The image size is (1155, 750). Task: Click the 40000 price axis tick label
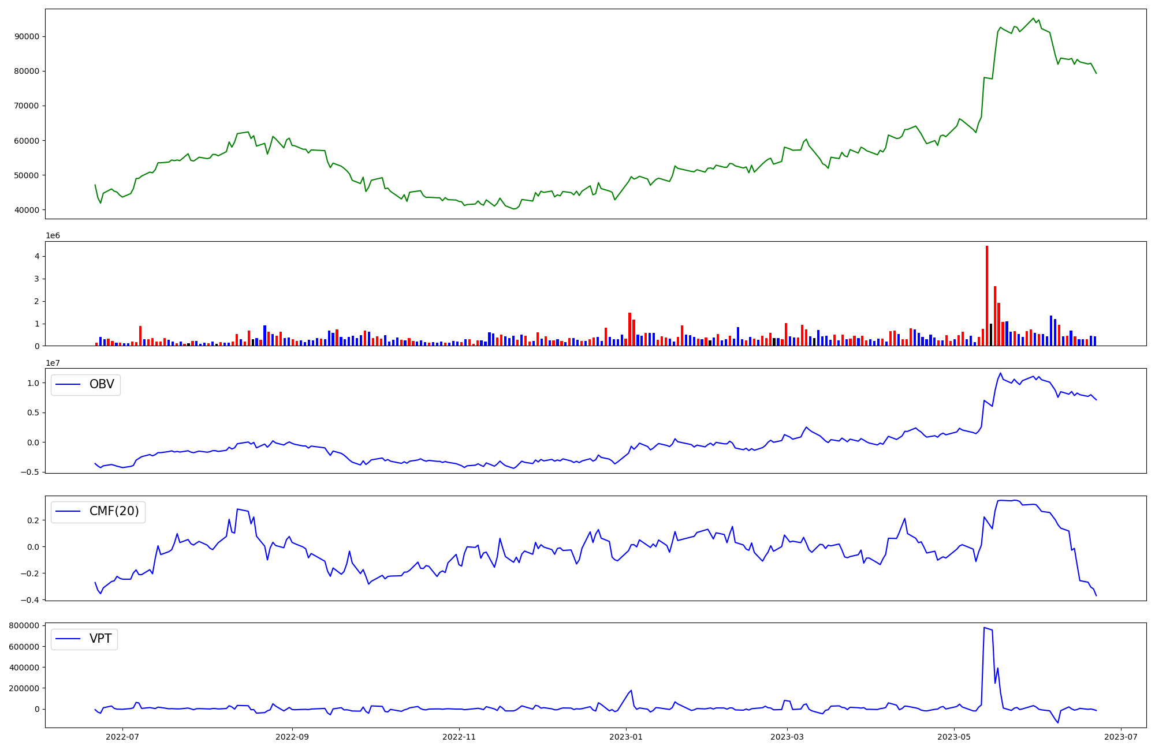[x=27, y=210]
